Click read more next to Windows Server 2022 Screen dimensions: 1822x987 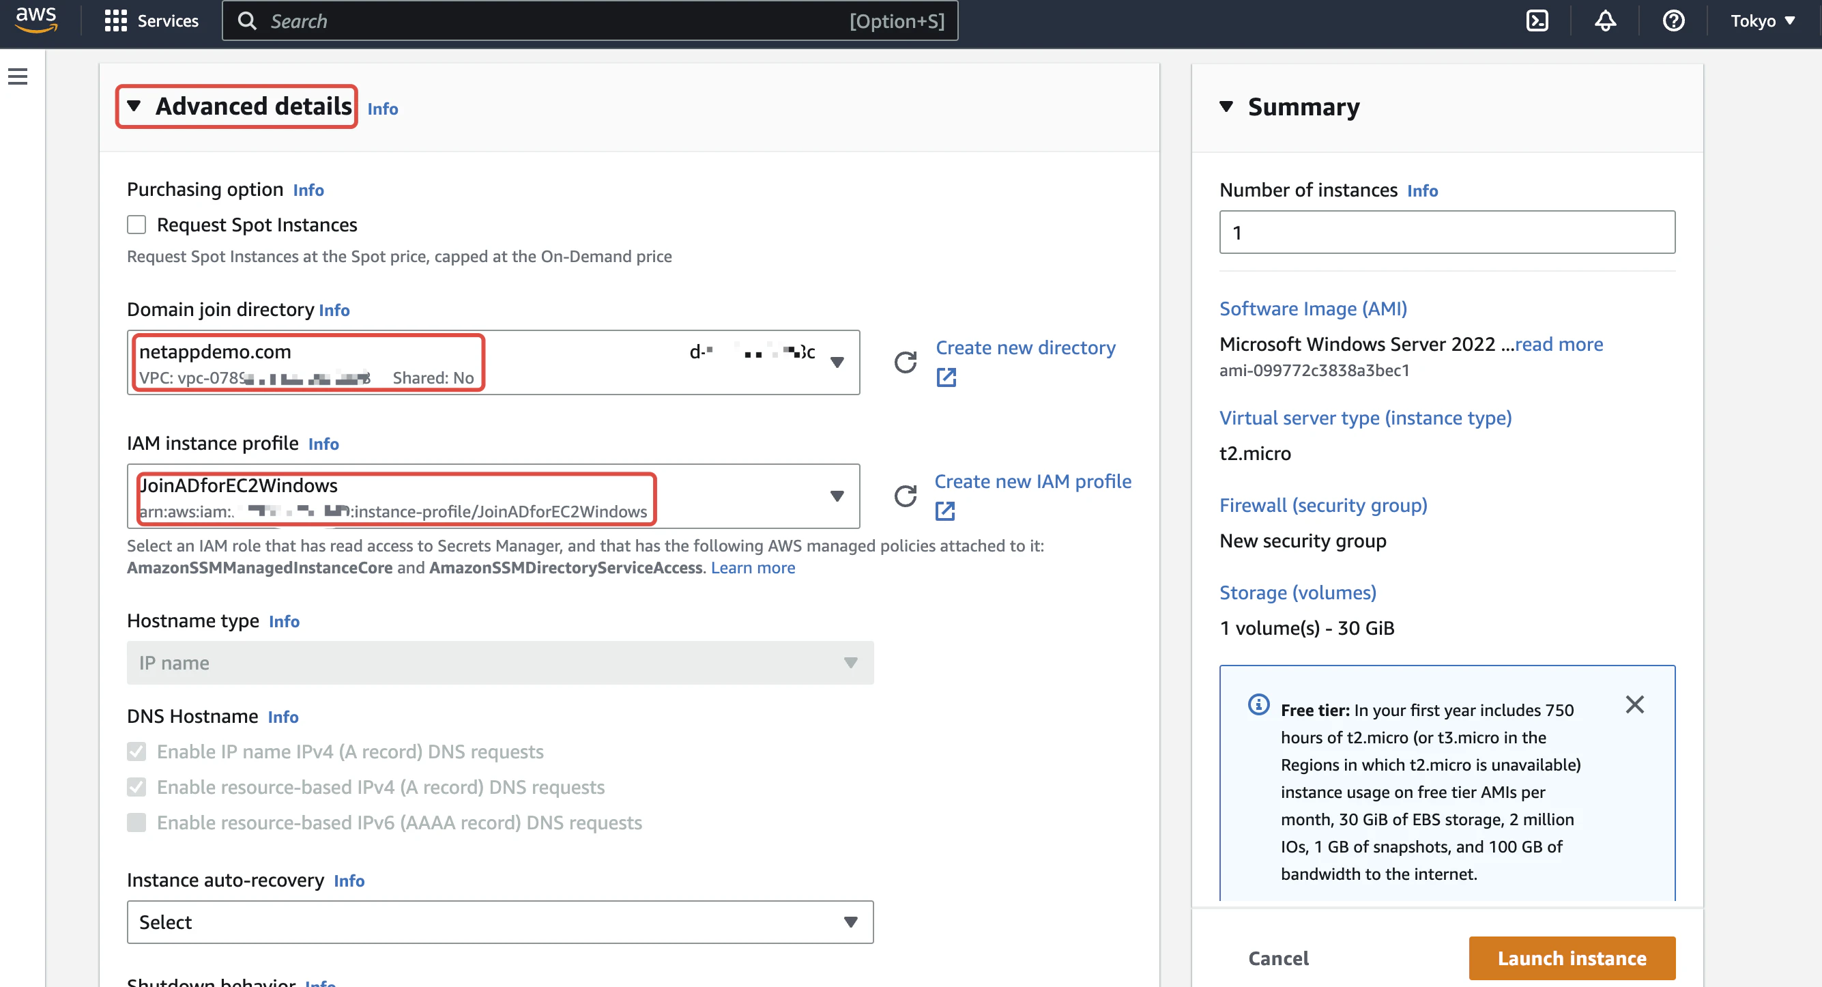[x=1559, y=344]
